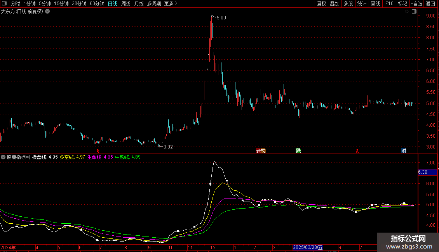Open the 多周期 multi-period view
The height and width of the screenshot is (252, 439).
pos(154,3)
